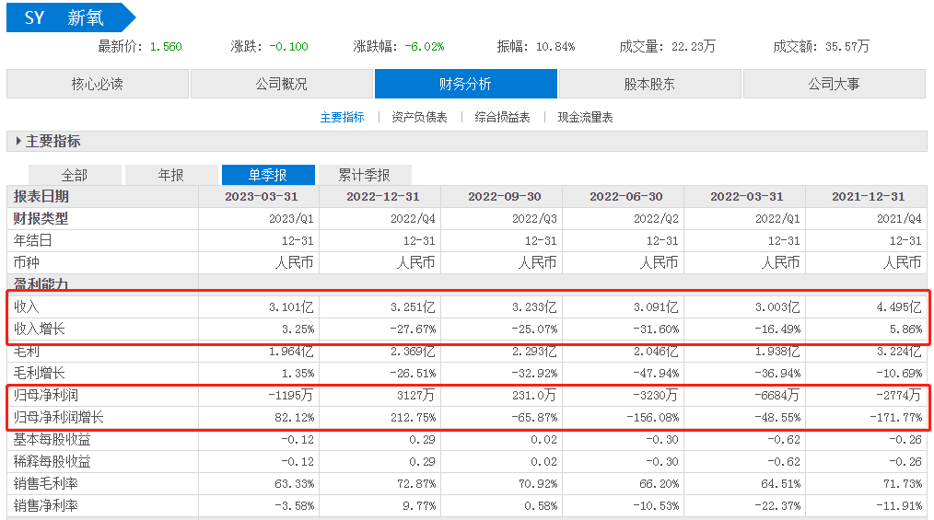View the 综合损益表 link
Screen dimensions: 934x520
pos(502,118)
